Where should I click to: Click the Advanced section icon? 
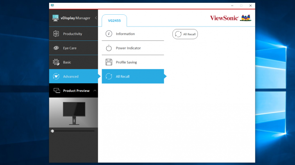point(56,76)
